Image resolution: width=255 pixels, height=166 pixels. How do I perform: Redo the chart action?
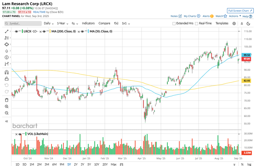[6, 92]
